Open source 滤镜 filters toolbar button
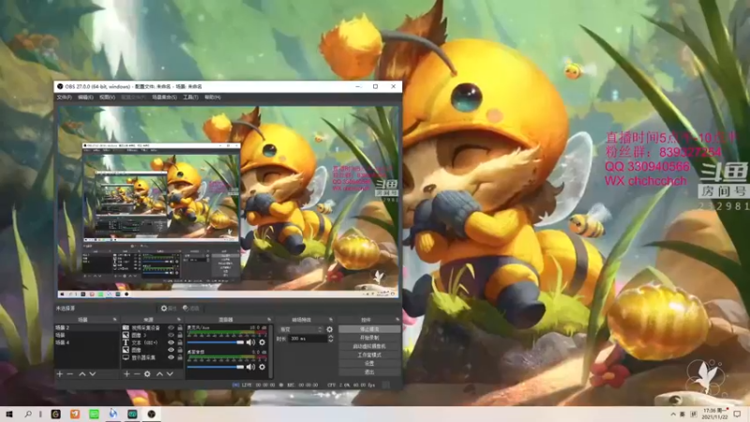This screenshot has width=750, height=422. tap(191, 309)
